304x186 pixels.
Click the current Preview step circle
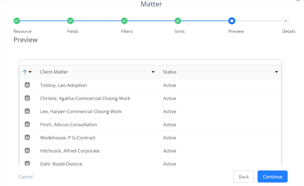coord(232,21)
